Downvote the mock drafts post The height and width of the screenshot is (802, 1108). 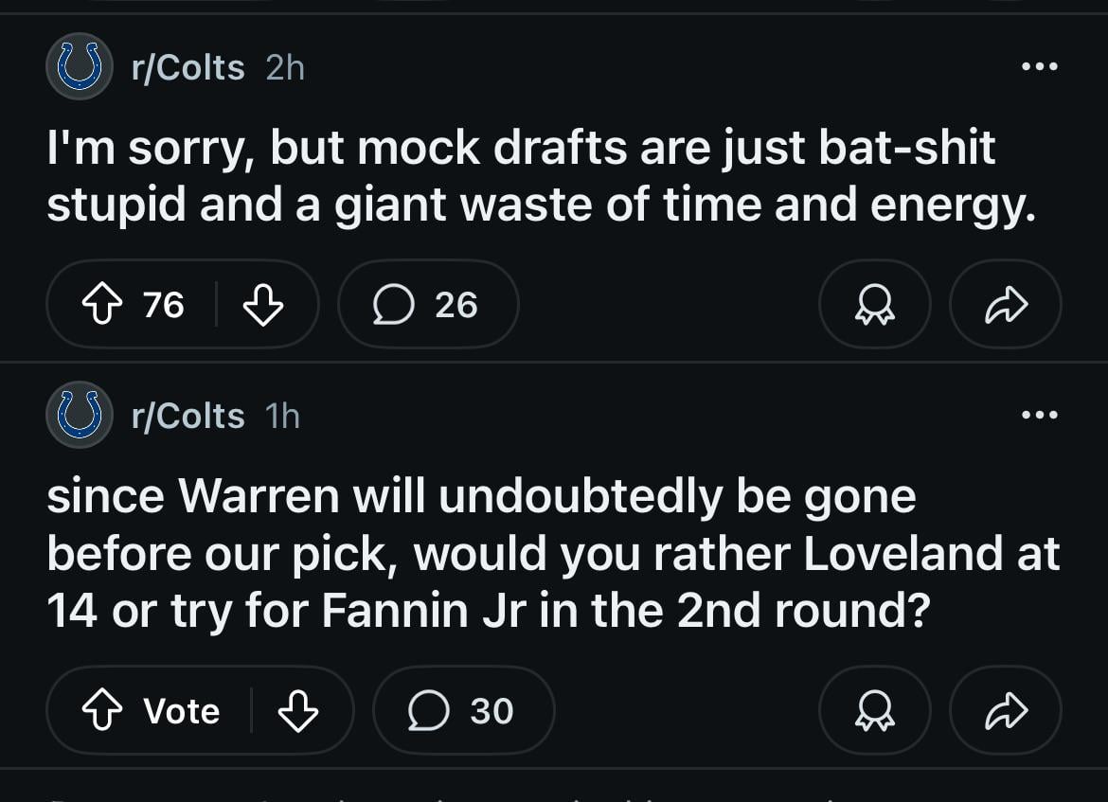pos(263,305)
